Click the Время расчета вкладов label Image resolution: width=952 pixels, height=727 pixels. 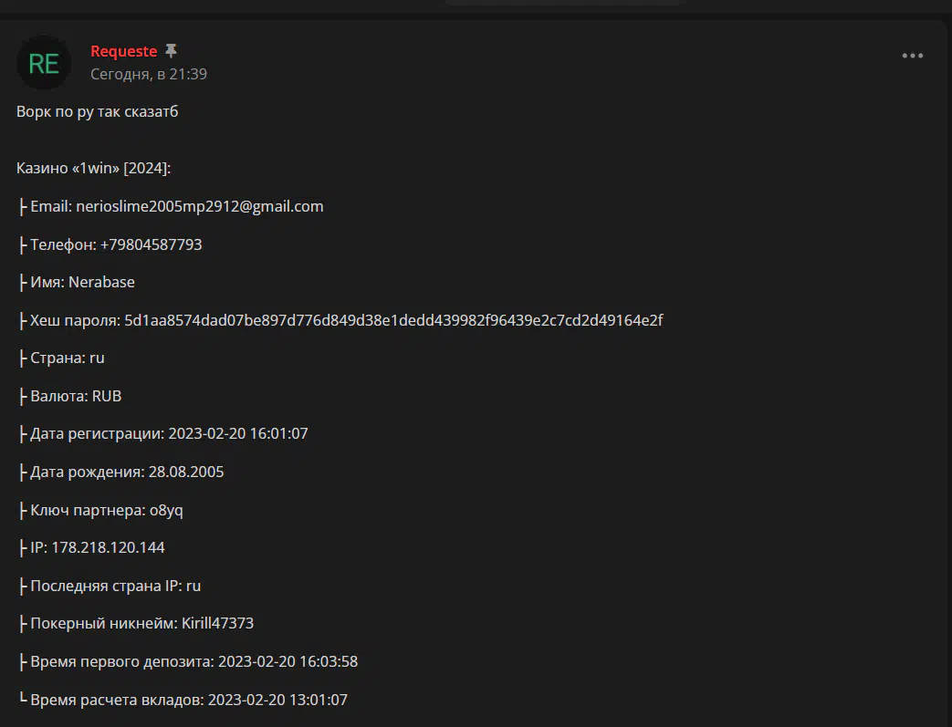pyautogui.click(x=117, y=700)
